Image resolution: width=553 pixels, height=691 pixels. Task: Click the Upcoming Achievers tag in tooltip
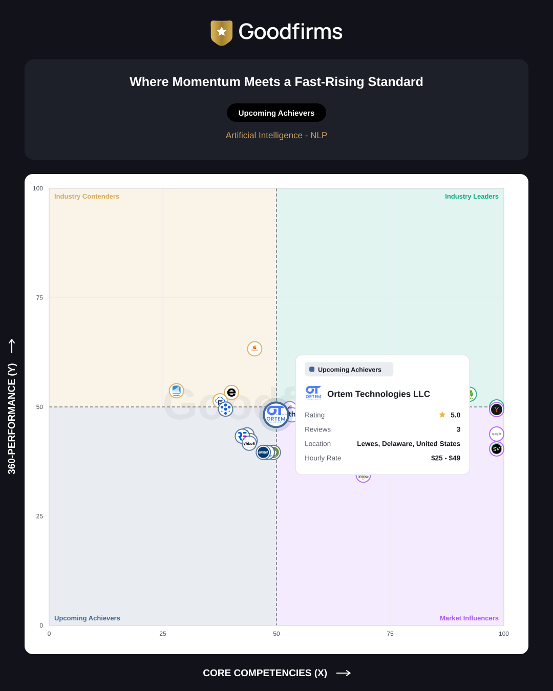[349, 370]
